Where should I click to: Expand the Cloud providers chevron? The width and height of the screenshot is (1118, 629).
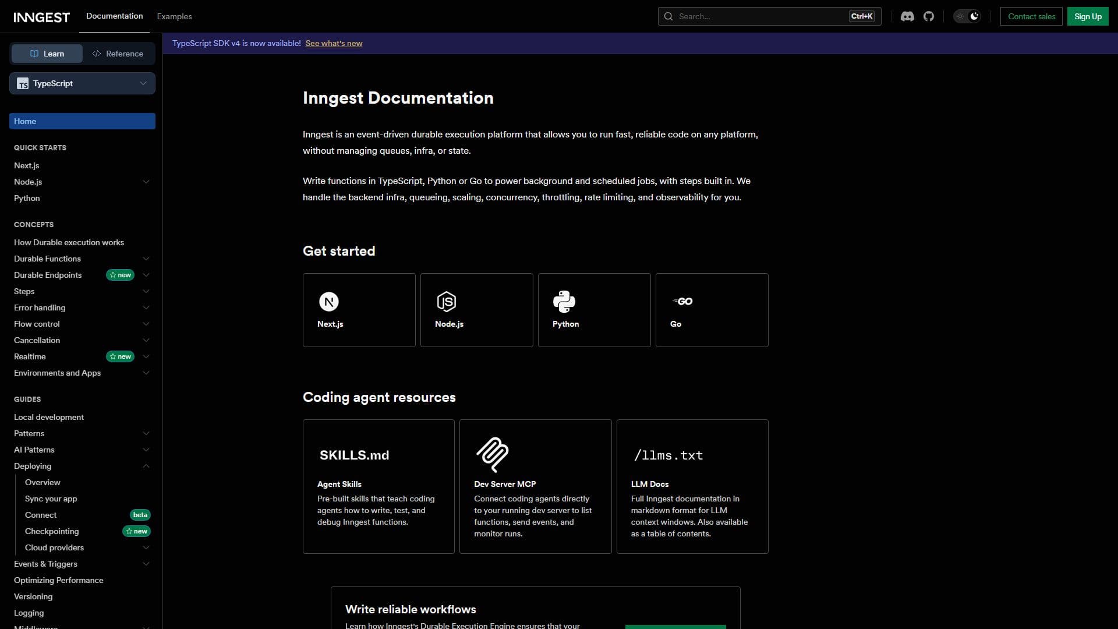coord(146,547)
